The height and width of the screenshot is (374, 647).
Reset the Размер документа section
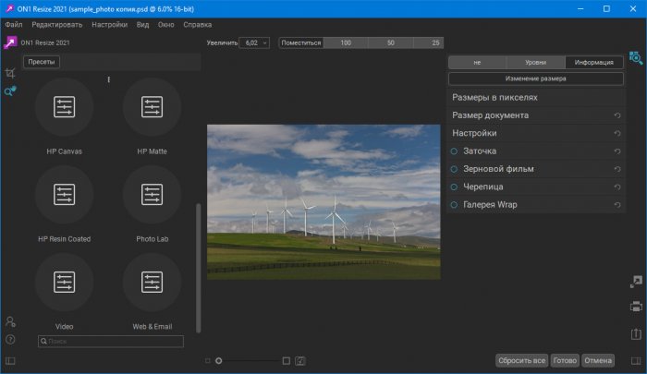[617, 115]
